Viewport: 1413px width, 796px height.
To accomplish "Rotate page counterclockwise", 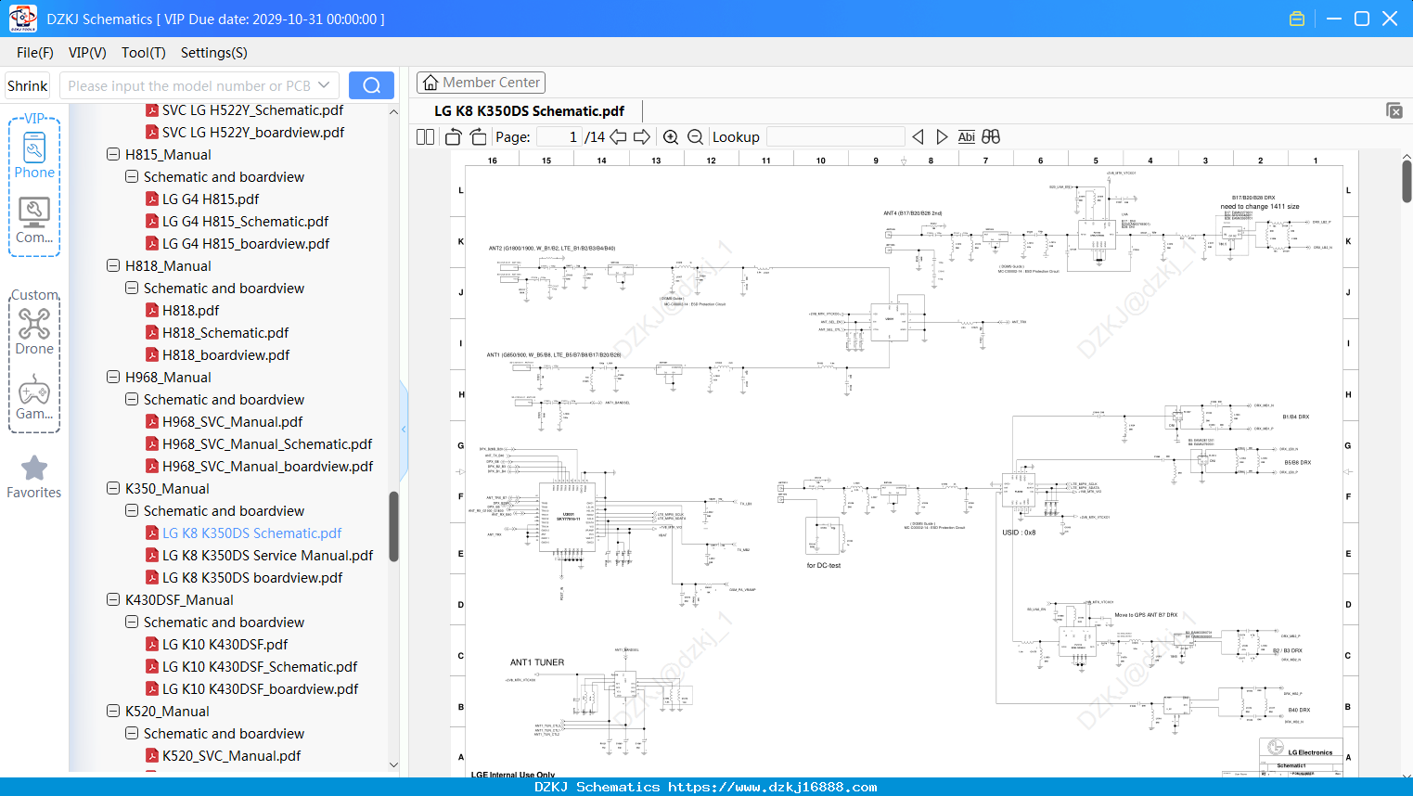I will 453,137.
